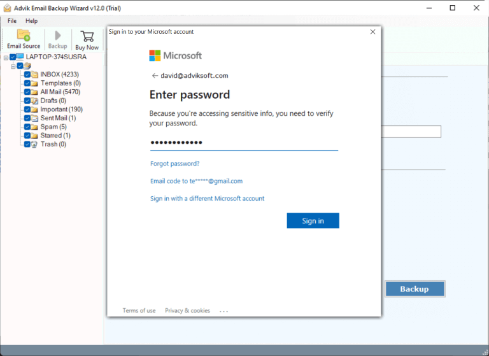Click the password input field

[x=243, y=143]
